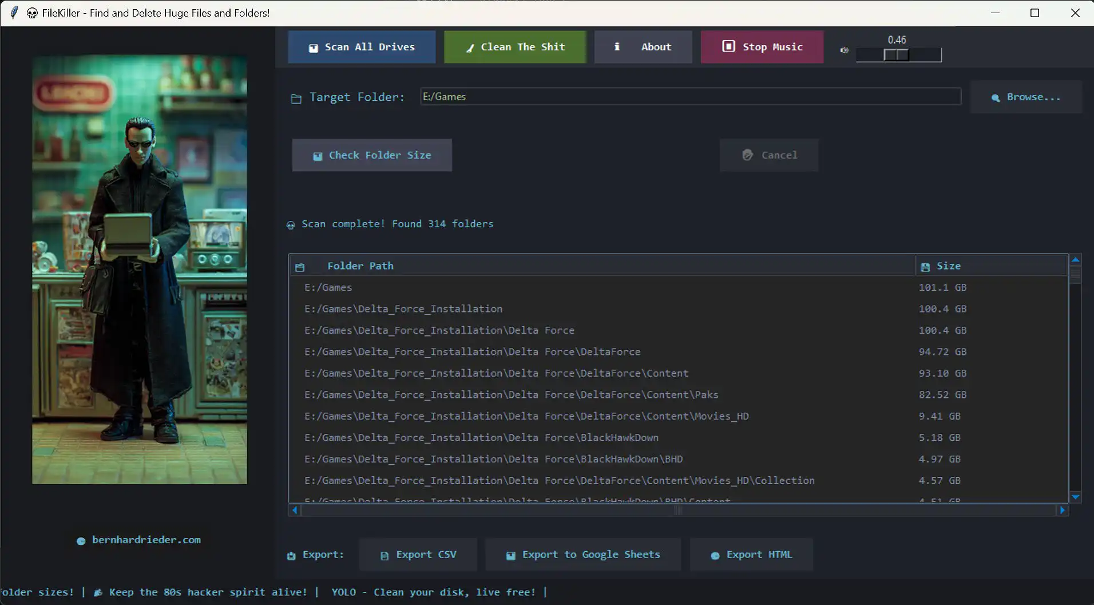The height and width of the screenshot is (605, 1094).
Task: Click the 101.1 GB size cell
Action: [x=942, y=287]
